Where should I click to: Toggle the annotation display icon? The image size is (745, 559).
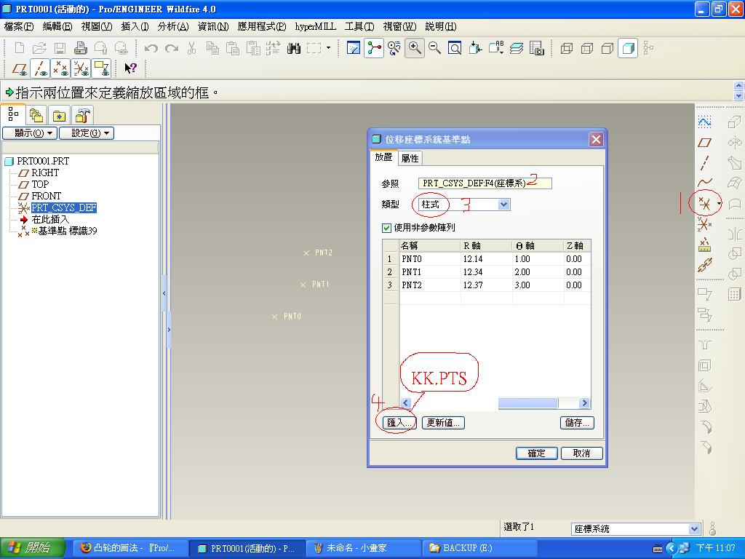tap(102, 68)
